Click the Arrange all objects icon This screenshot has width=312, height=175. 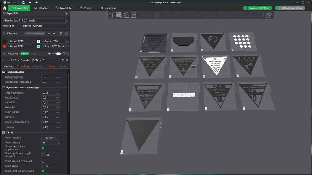pos(134,15)
